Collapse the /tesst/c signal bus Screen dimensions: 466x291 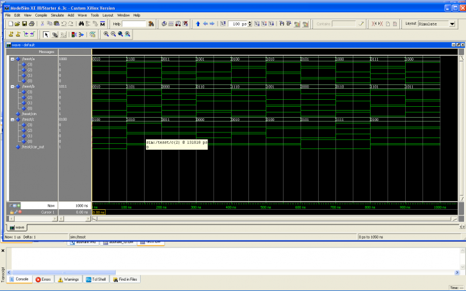click(x=12, y=120)
